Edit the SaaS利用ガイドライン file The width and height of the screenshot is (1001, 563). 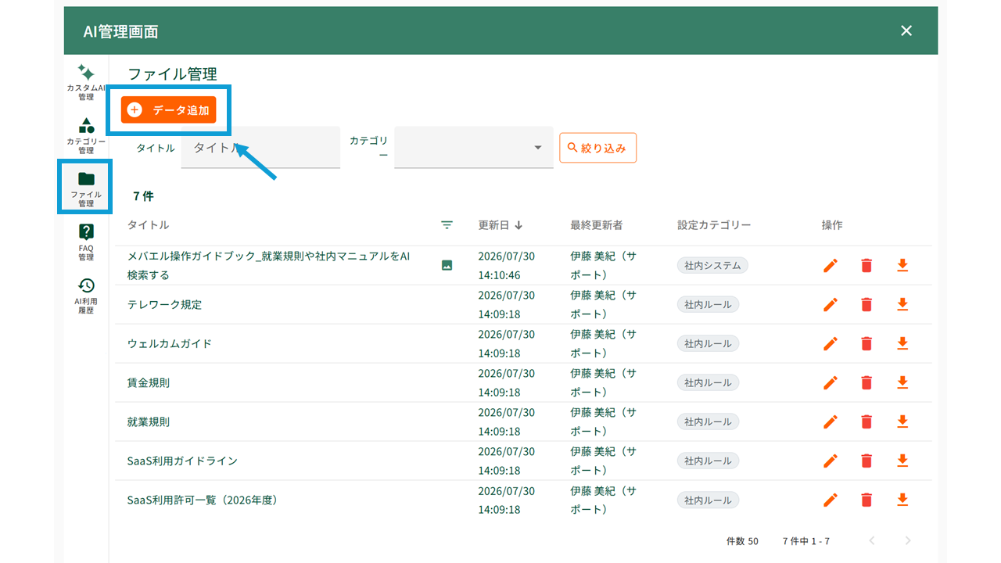(831, 461)
